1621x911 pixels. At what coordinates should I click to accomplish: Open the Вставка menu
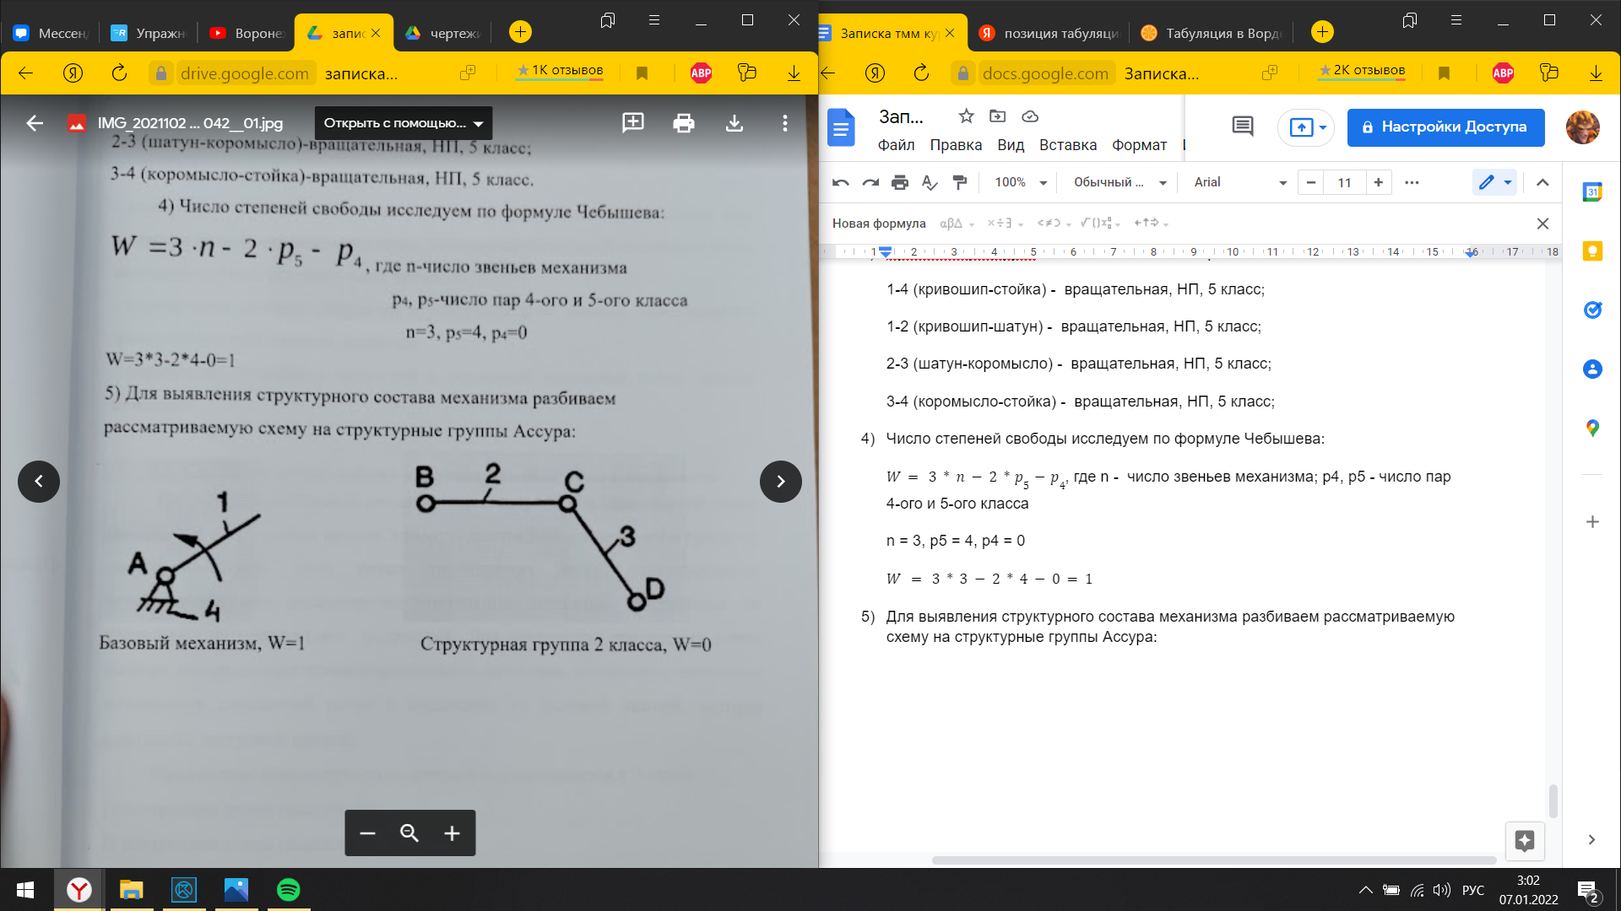(x=1068, y=145)
